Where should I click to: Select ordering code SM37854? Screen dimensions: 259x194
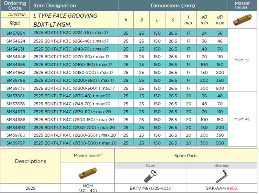click(x=16, y=33)
